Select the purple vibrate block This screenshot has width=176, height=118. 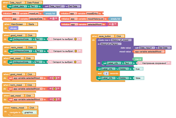tap(13, 28)
